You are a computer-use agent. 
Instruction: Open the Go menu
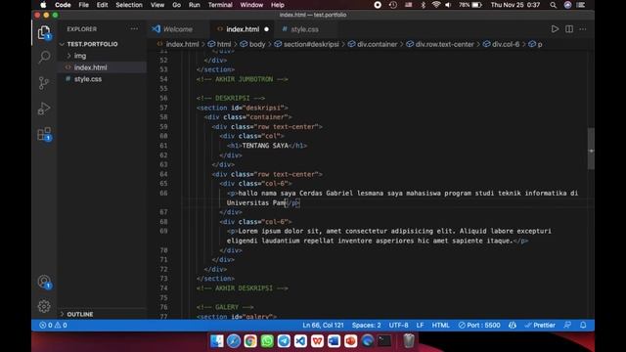[x=176, y=5]
